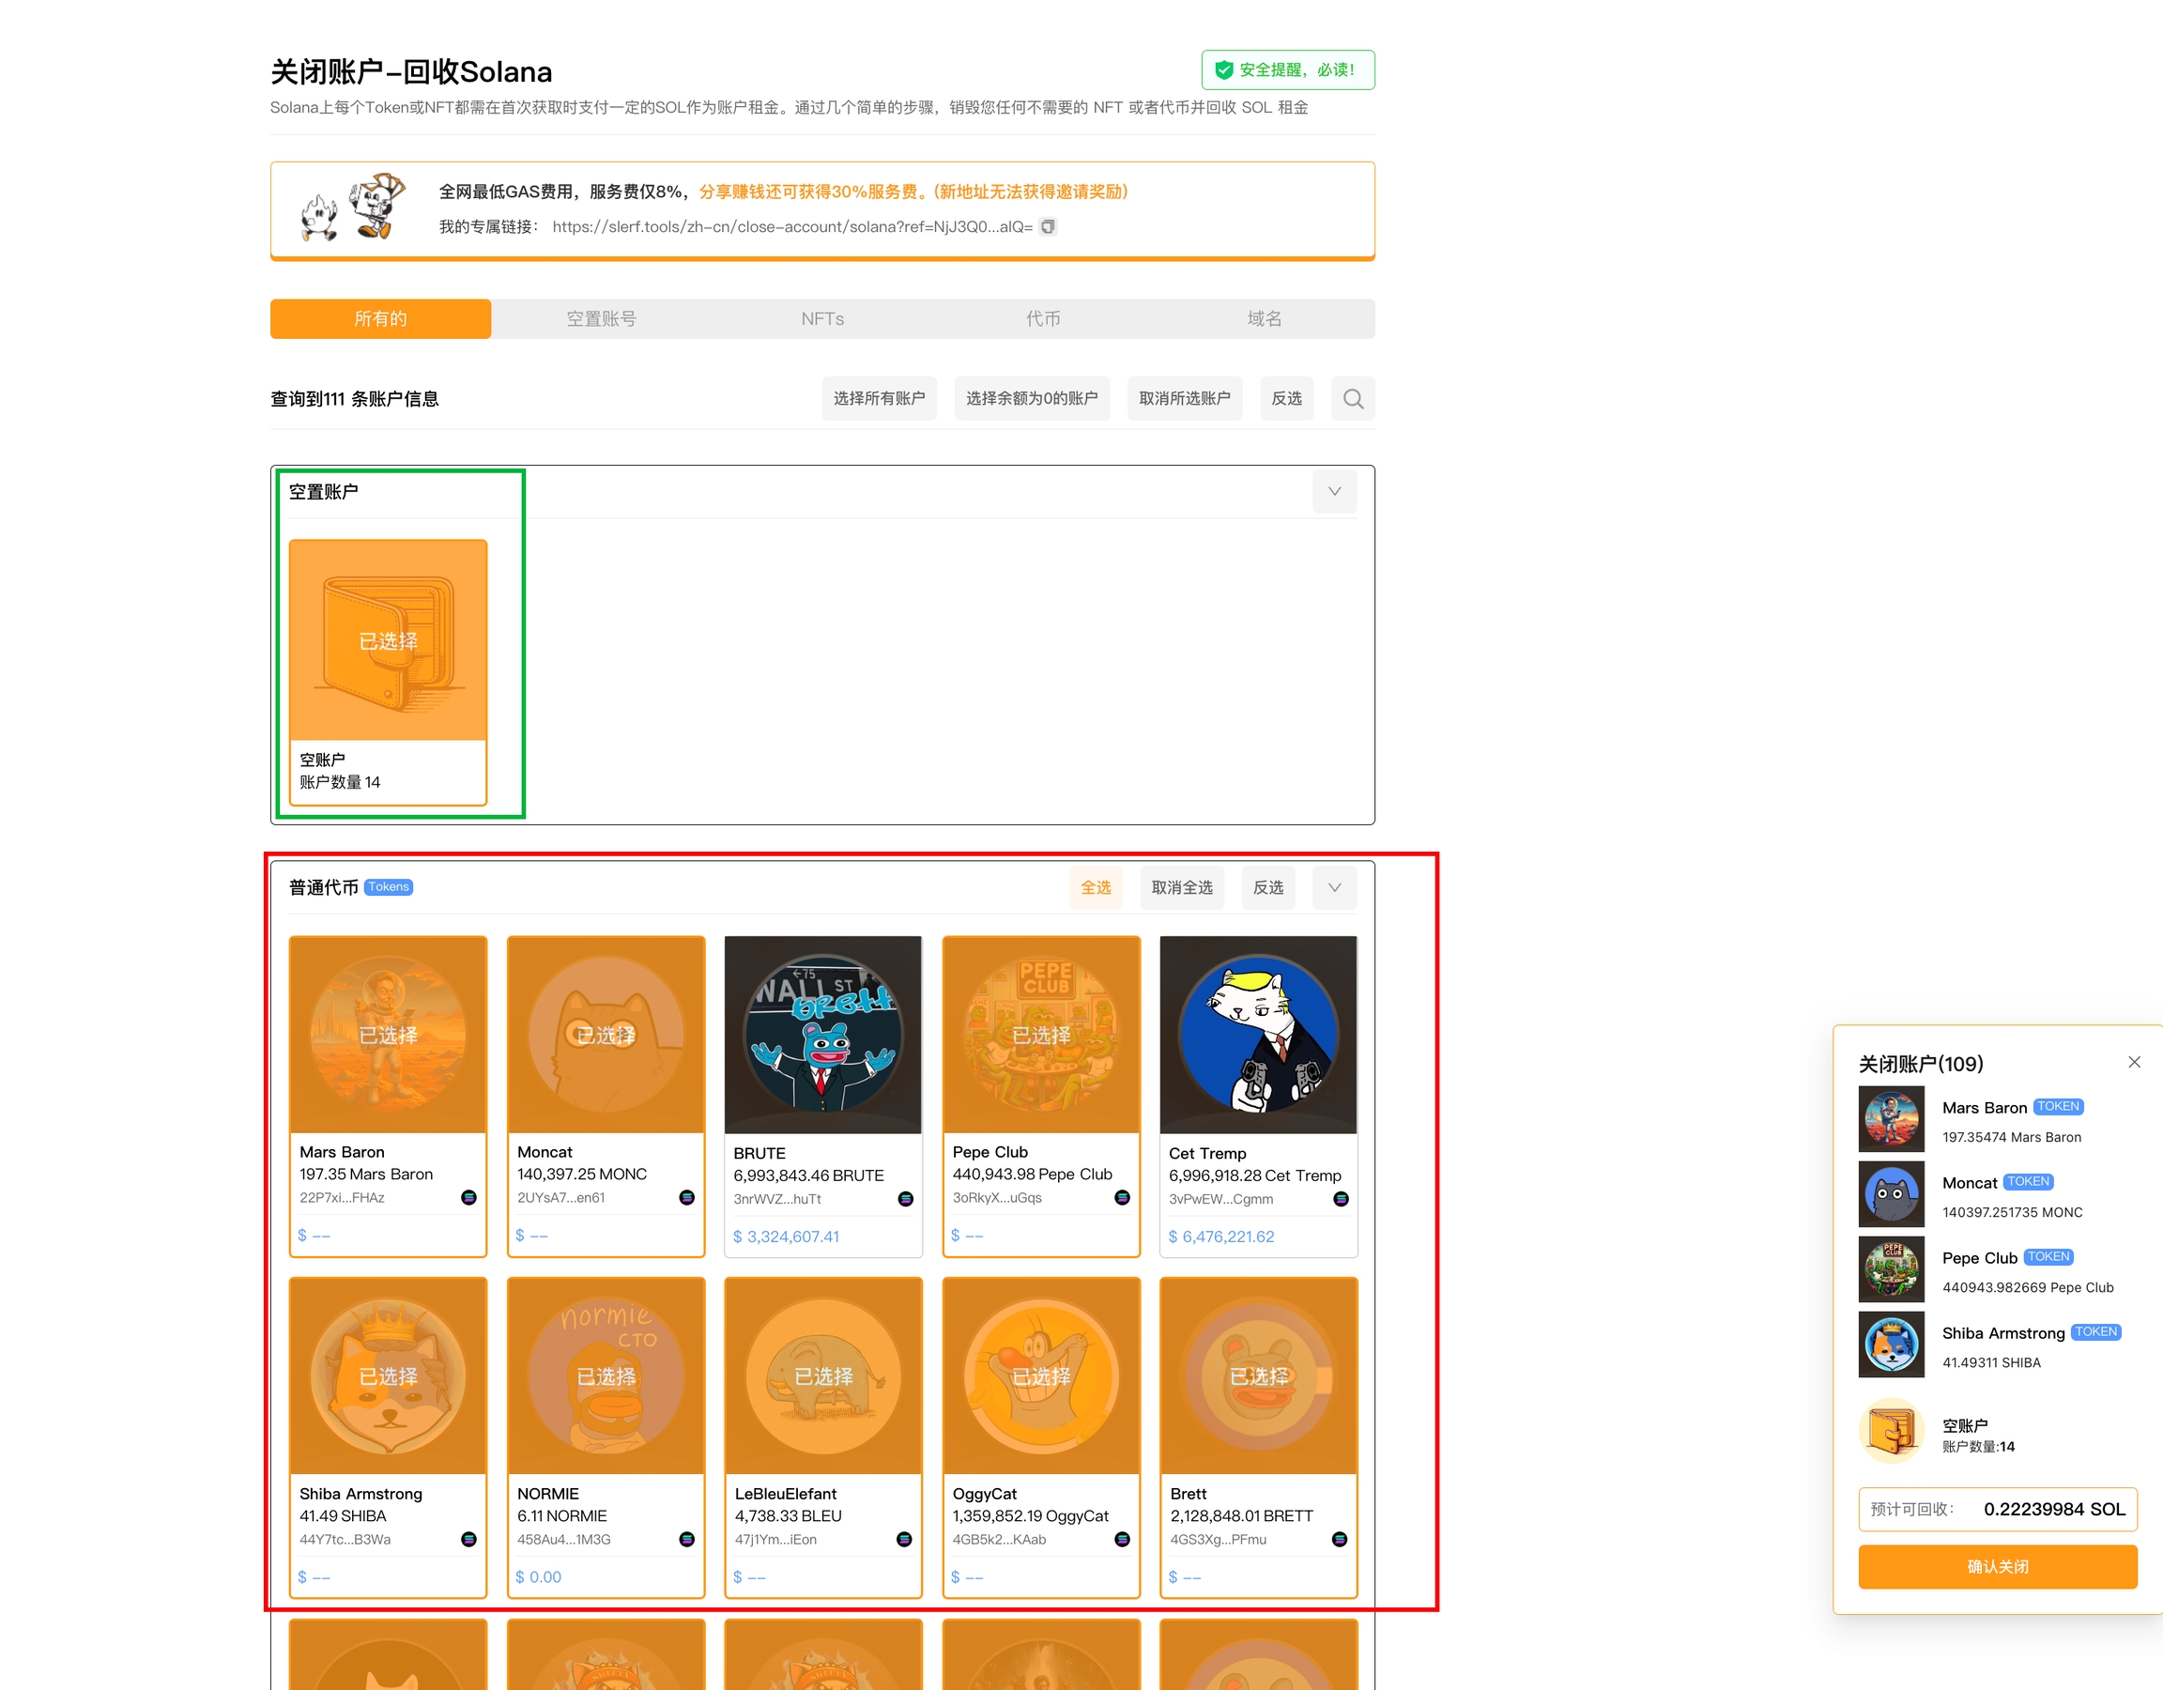
Task: Click Moncat avatar in close-accounts panel
Action: [1890, 1194]
